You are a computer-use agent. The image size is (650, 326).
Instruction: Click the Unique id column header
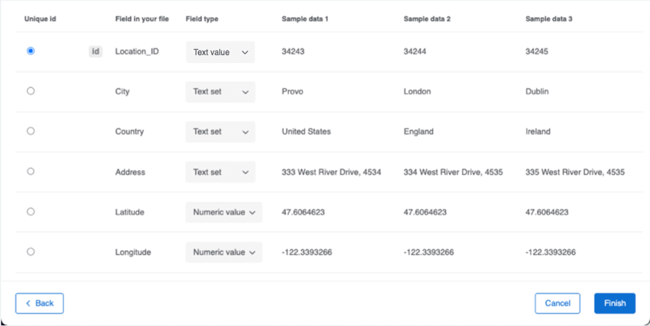coord(40,18)
